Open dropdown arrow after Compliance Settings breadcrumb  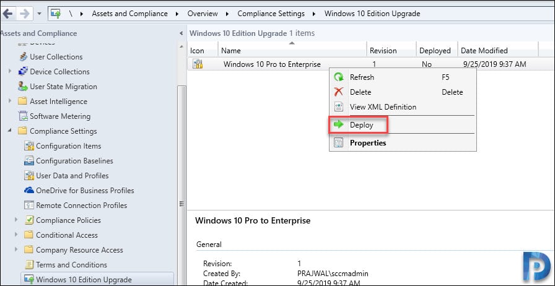[314, 14]
